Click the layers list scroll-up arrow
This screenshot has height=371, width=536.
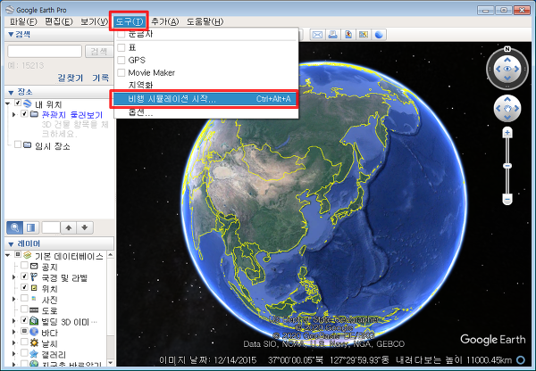tap(110, 255)
